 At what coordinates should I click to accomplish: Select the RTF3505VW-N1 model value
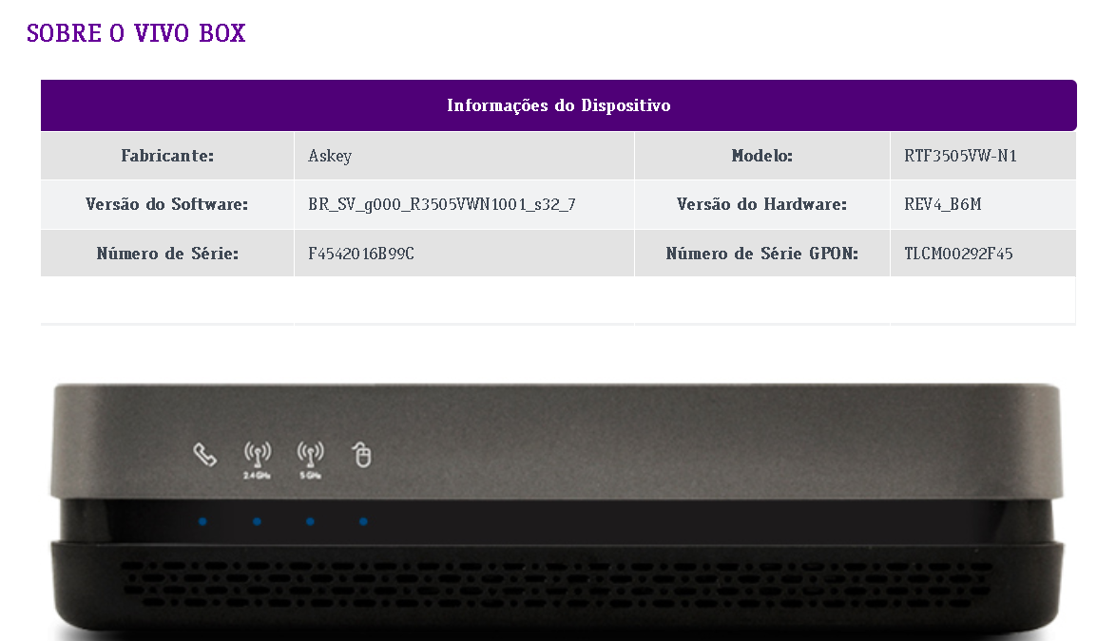[960, 155]
